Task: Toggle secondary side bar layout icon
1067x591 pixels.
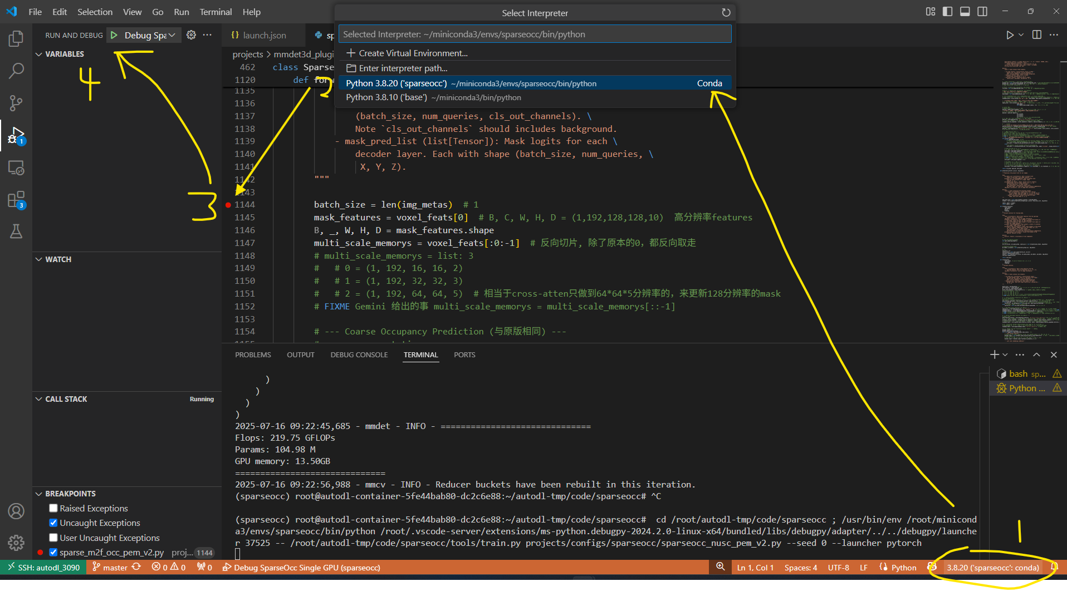Action: (982, 12)
